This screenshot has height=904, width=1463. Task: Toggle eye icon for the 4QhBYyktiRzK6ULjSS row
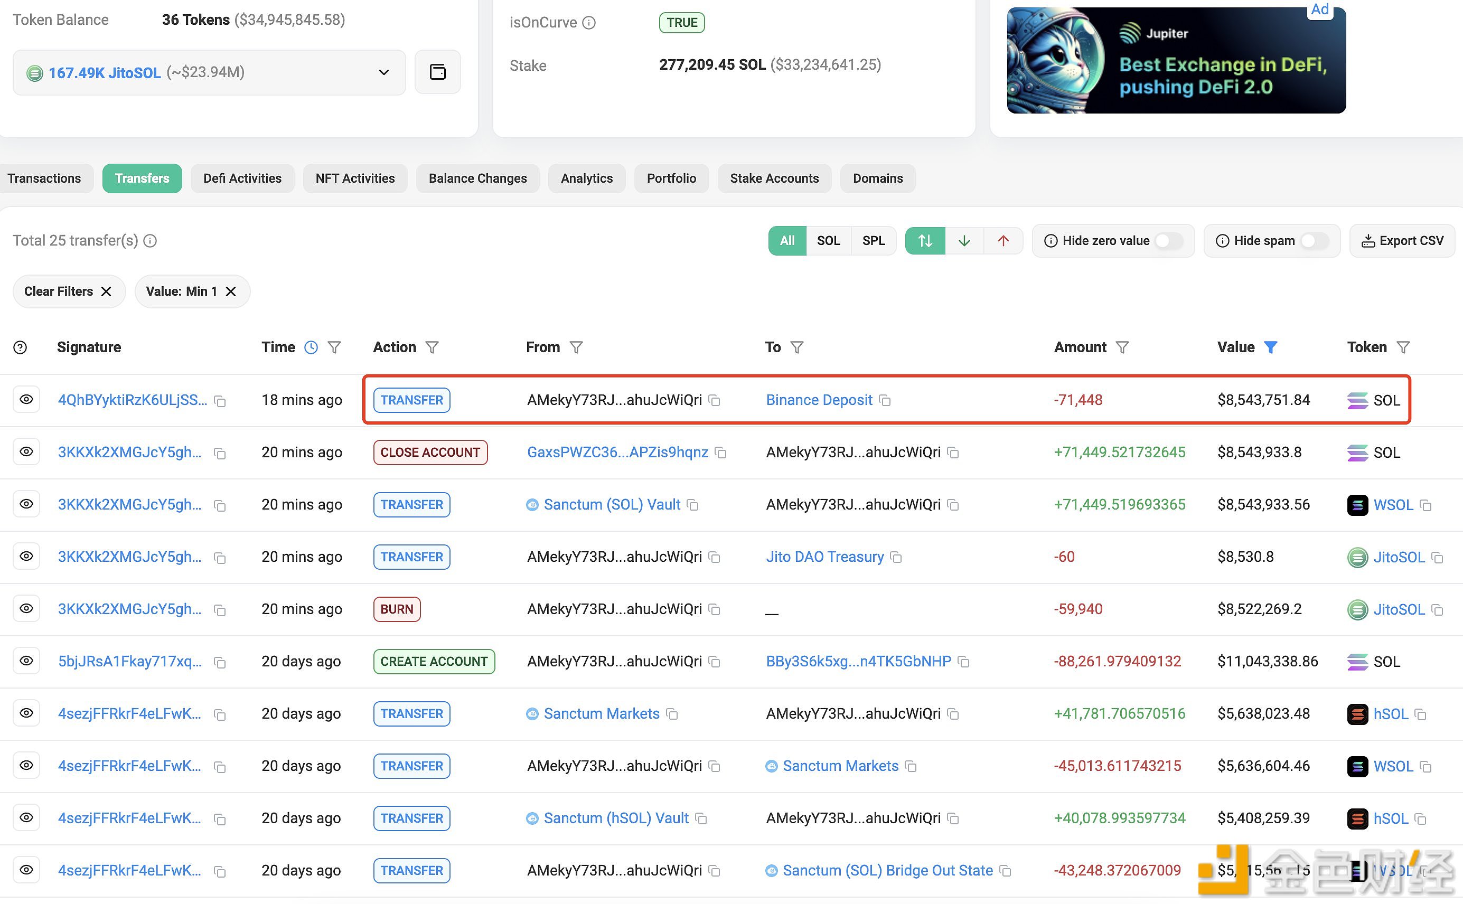click(26, 400)
